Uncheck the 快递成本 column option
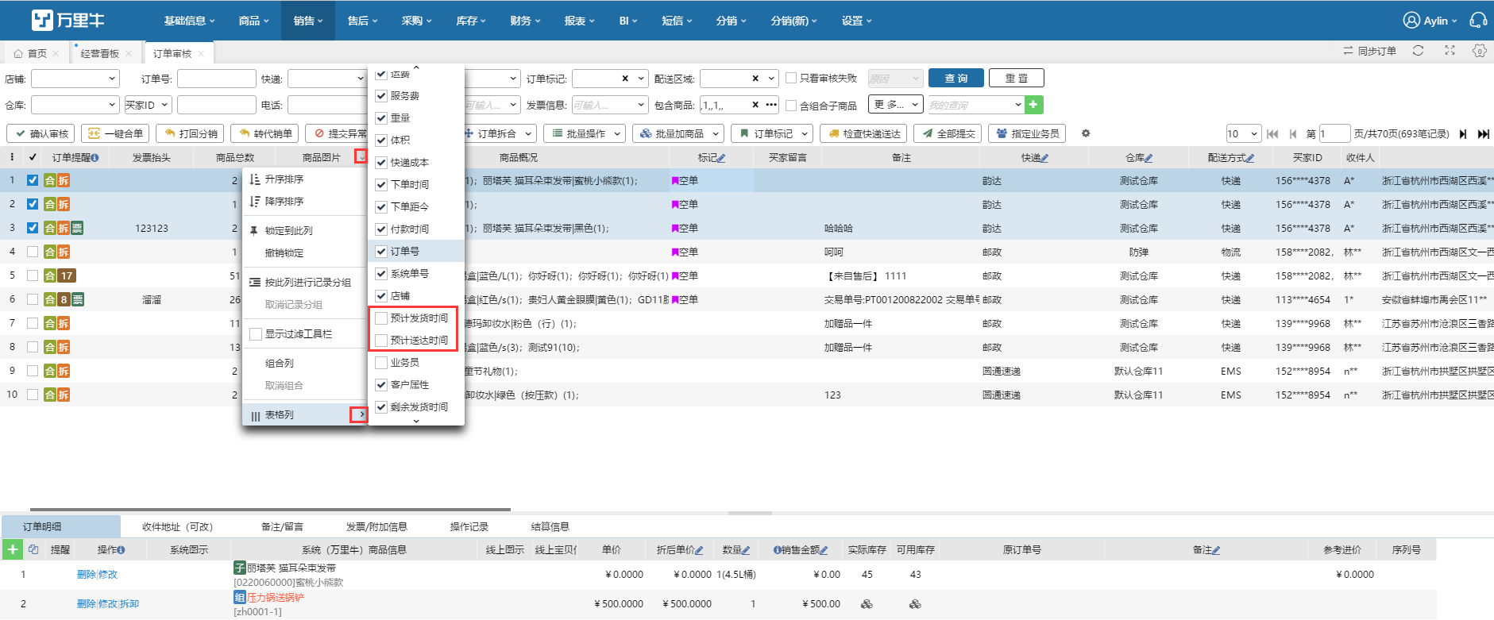The height and width of the screenshot is (620, 1494). [x=381, y=163]
